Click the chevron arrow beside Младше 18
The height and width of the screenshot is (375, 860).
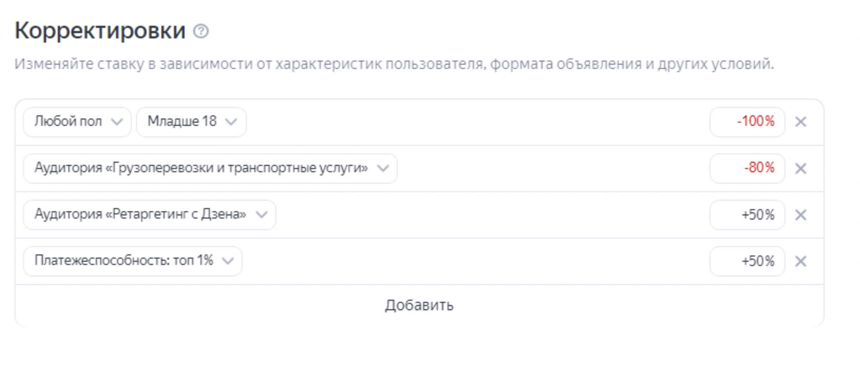pyautogui.click(x=231, y=122)
